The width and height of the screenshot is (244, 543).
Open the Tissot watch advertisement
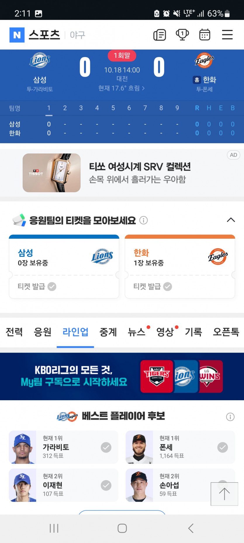click(x=122, y=173)
